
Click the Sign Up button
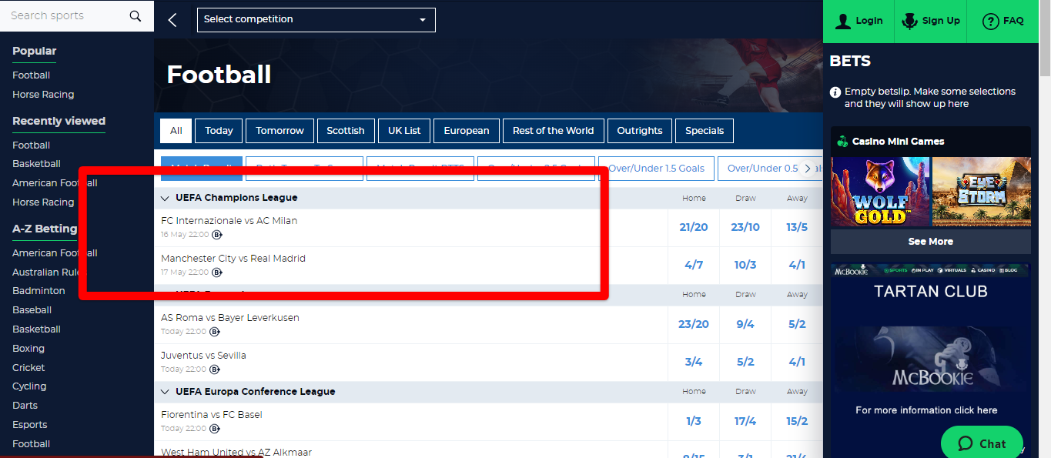coord(931,22)
